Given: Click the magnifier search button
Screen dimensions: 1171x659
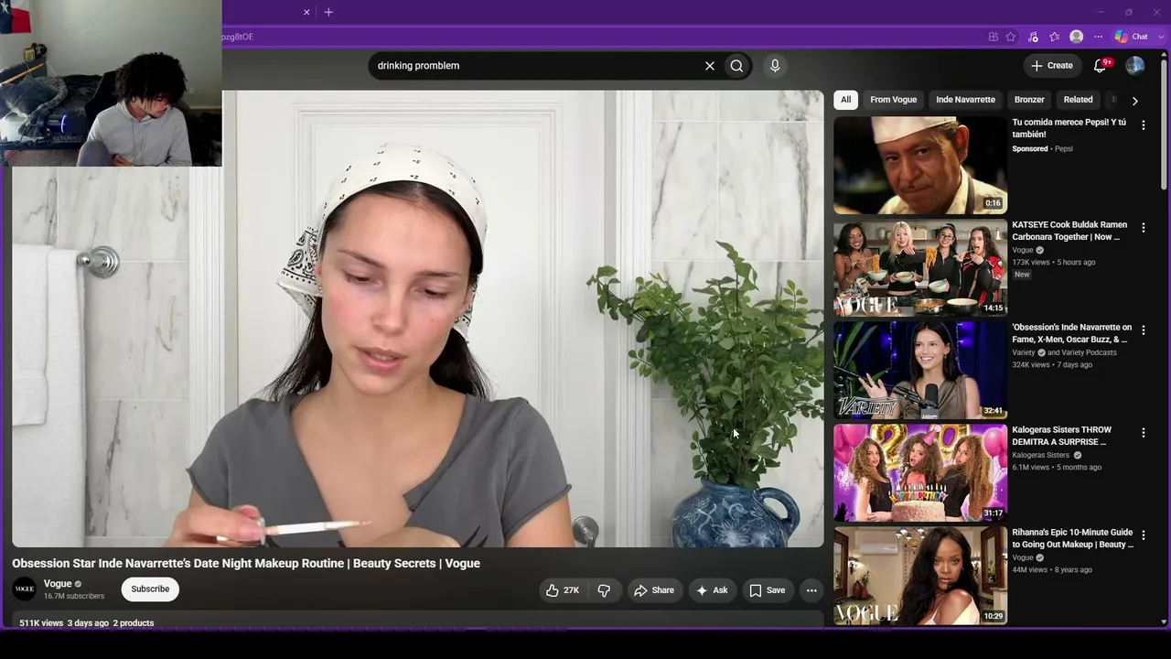Looking at the screenshot, I should click(736, 66).
